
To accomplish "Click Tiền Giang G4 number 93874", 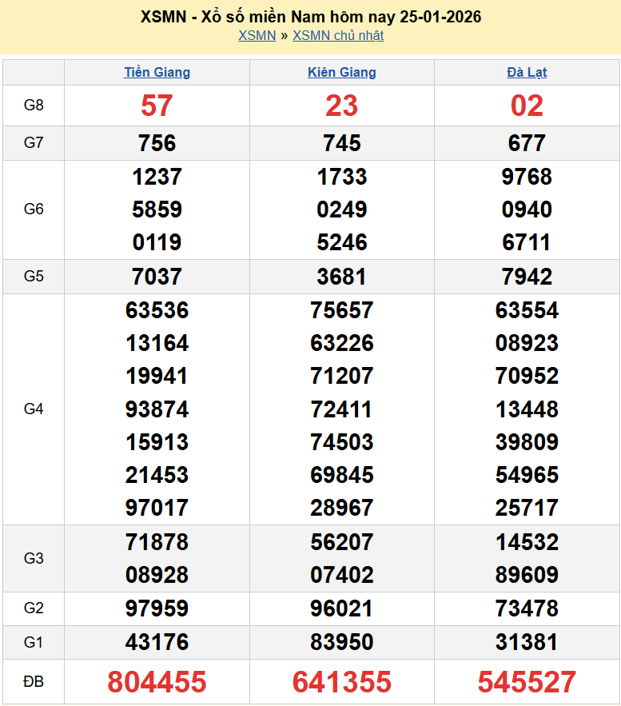I will click(x=157, y=409).
